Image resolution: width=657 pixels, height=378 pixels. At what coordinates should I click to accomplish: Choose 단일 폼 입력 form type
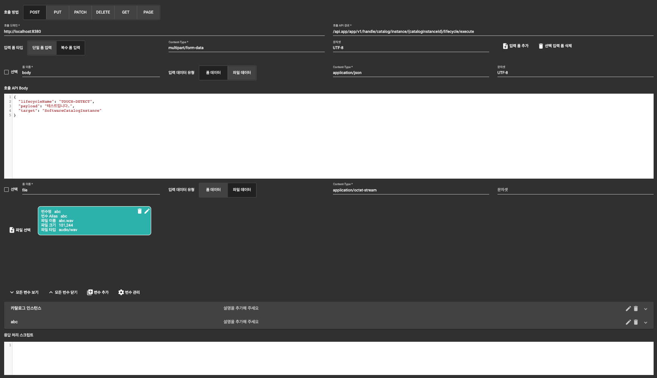(42, 48)
